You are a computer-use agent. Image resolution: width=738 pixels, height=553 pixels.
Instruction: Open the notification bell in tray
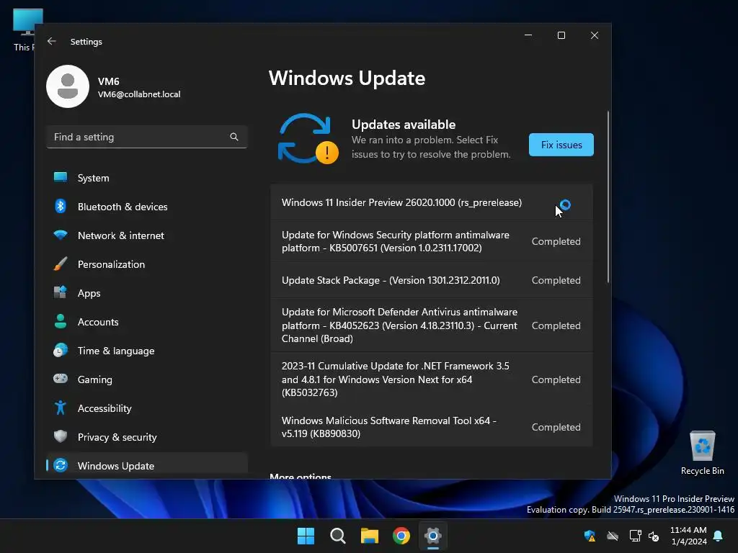click(x=718, y=536)
